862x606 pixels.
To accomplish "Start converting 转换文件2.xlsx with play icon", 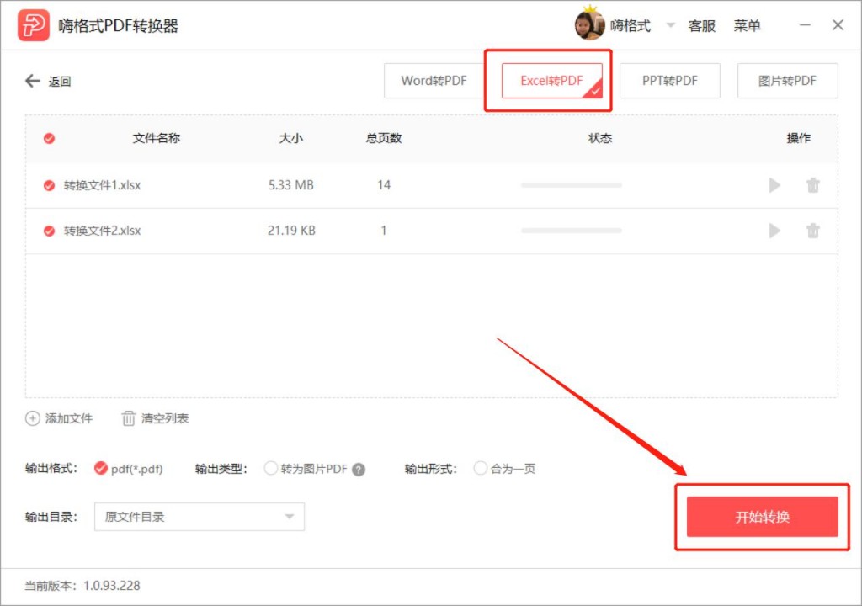I will point(774,231).
